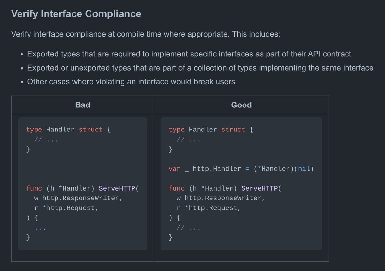Click the 'var _ http.Handler' assertion line

pyautogui.click(x=241, y=169)
